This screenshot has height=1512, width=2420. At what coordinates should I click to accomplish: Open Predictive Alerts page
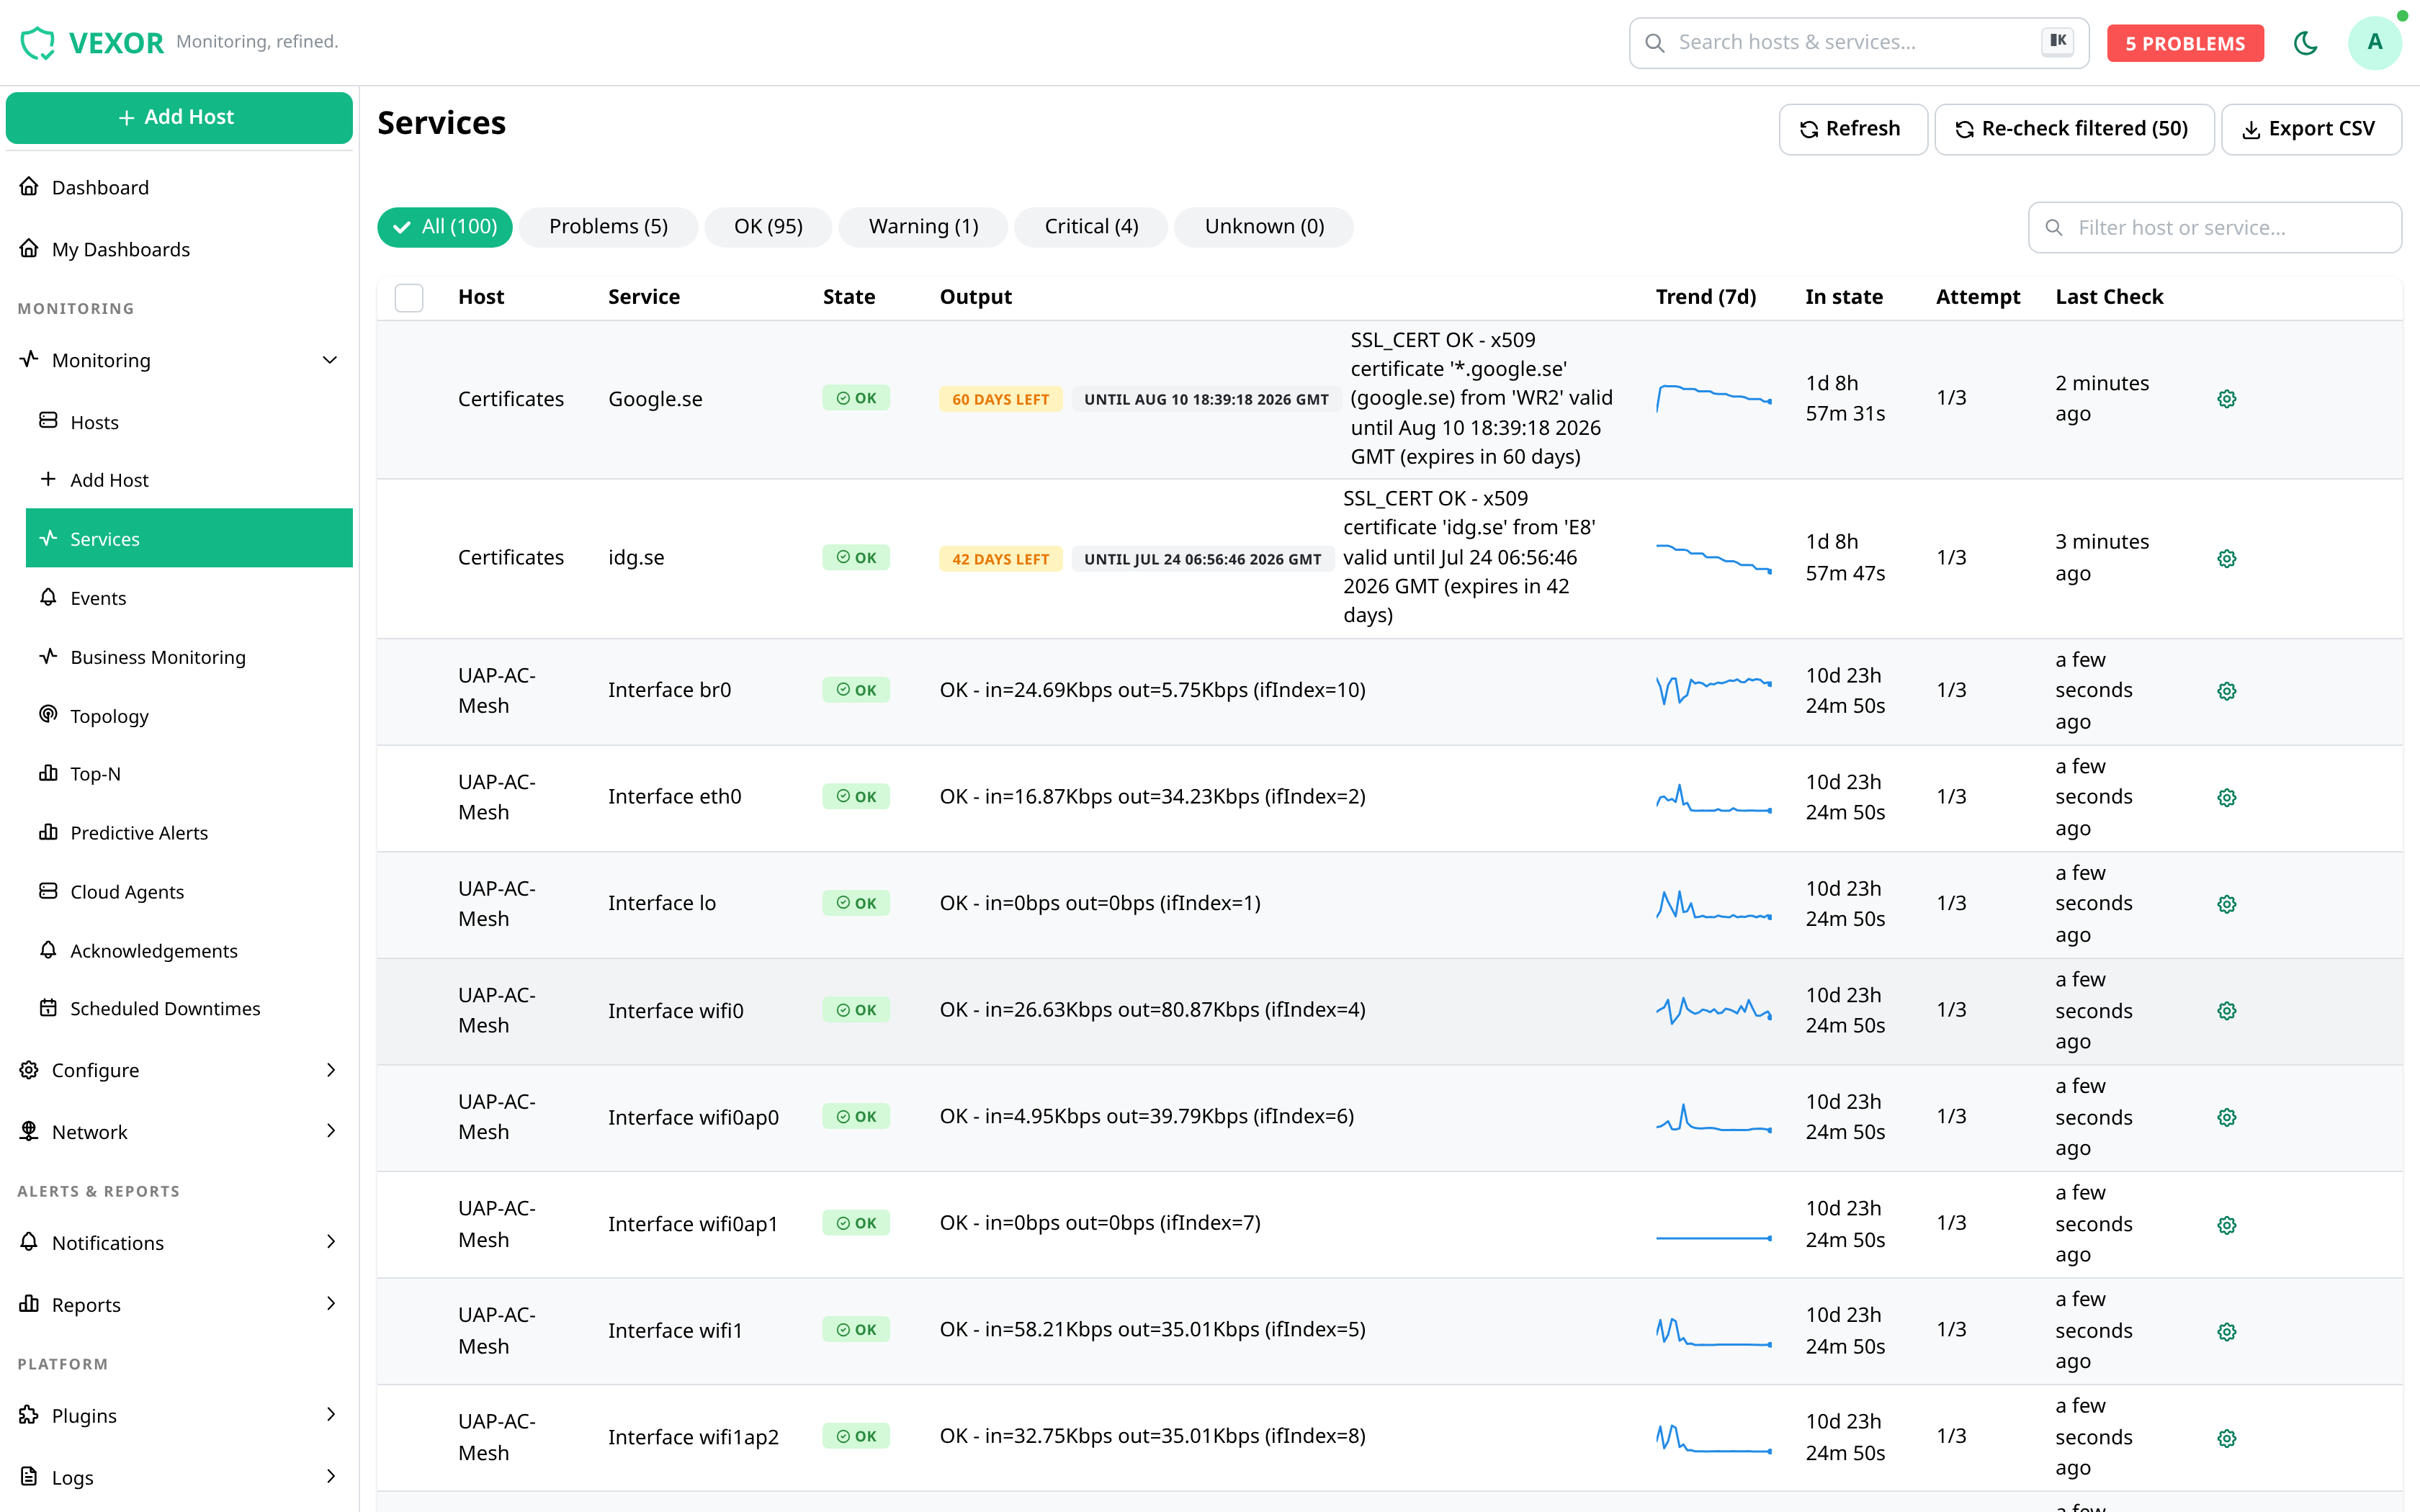189,832
